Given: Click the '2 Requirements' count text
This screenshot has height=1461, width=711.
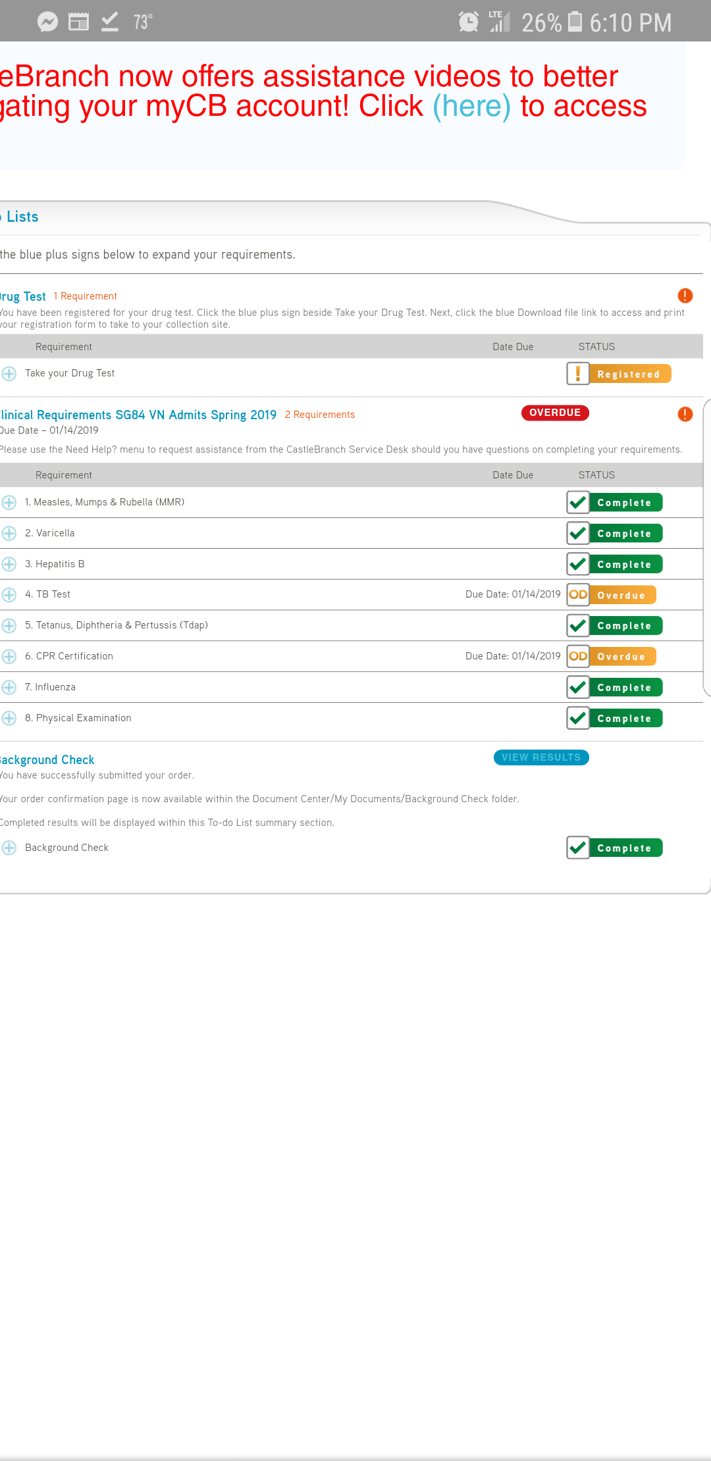Looking at the screenshot, I should click(320, 415).
